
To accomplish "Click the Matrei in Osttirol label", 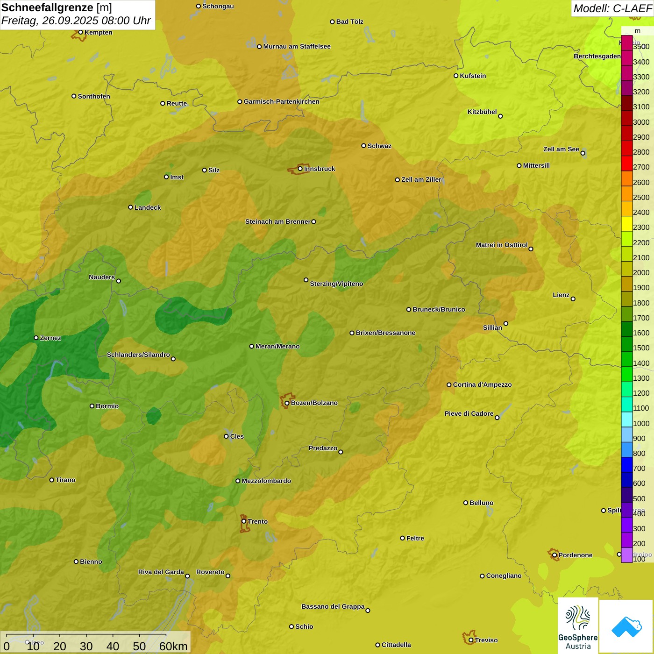I will point(501,245).
